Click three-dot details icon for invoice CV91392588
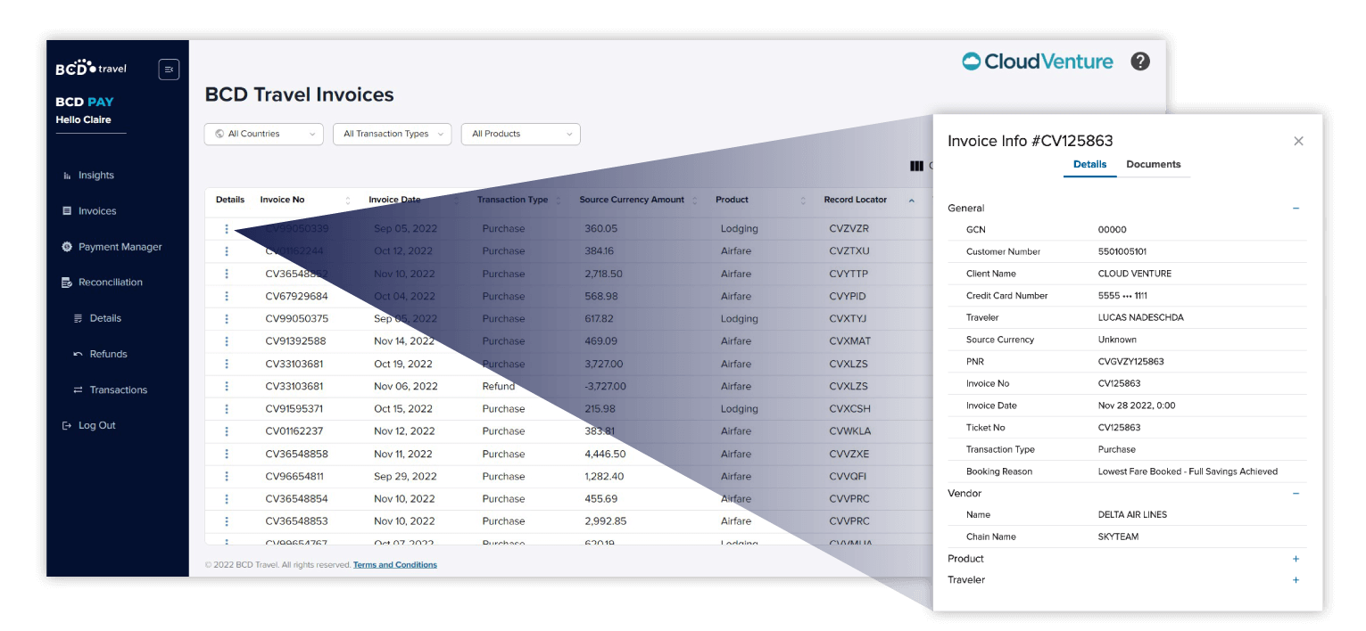 tap(227, 341)
